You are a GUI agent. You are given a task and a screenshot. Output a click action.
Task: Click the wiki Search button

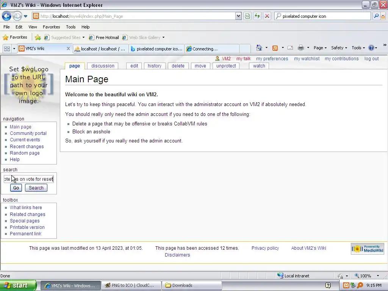36,188
